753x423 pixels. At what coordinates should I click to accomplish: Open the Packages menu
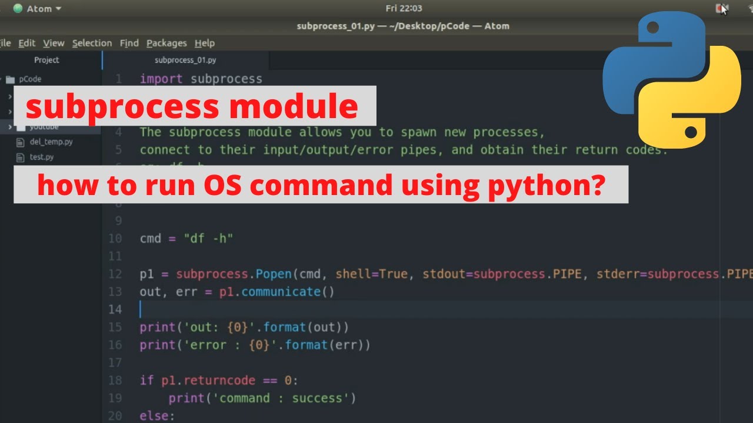point(166,43)
